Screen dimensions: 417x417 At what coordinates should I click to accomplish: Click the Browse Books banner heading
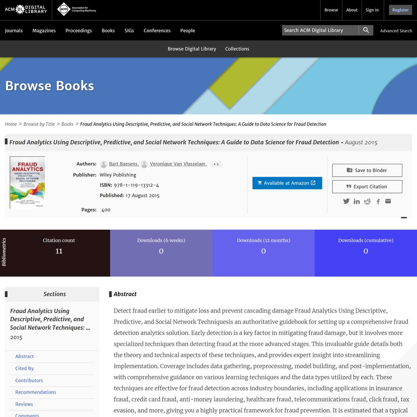50,86
